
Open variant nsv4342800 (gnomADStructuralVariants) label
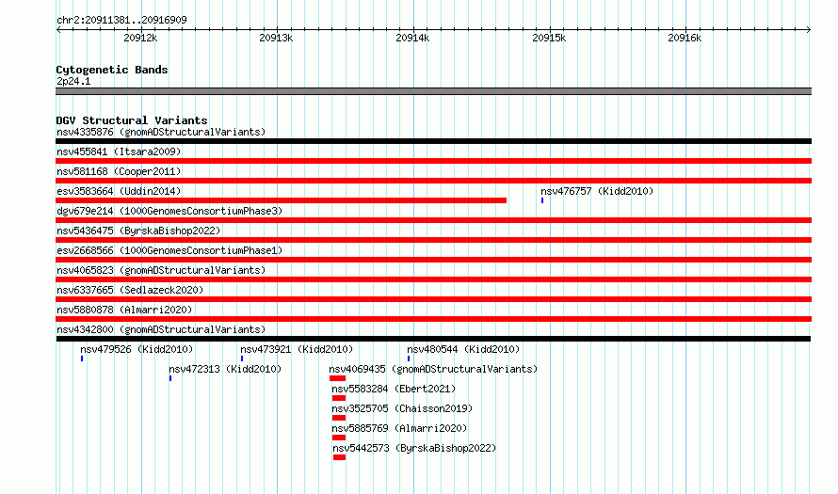(x=161, y=329)
